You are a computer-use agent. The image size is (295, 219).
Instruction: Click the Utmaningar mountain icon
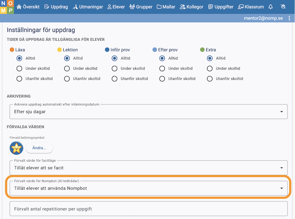(75, 7)
